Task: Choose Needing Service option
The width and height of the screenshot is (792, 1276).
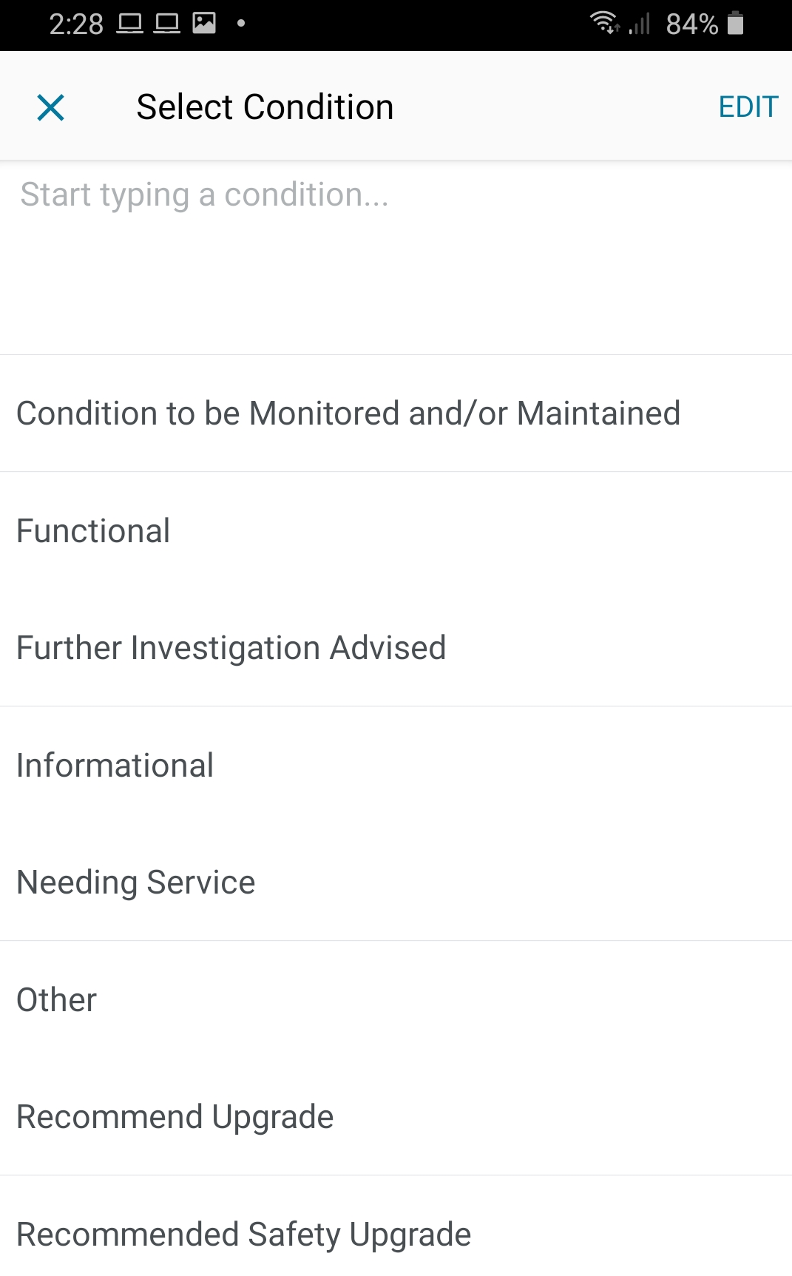Action: click(x=135, y=882)
